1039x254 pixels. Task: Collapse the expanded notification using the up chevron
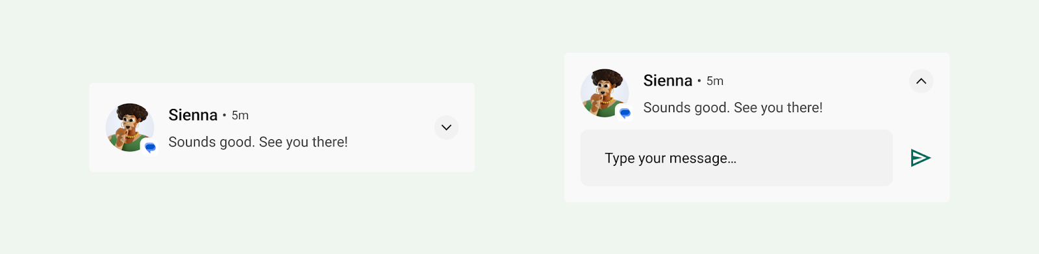(x=921, y=81)
